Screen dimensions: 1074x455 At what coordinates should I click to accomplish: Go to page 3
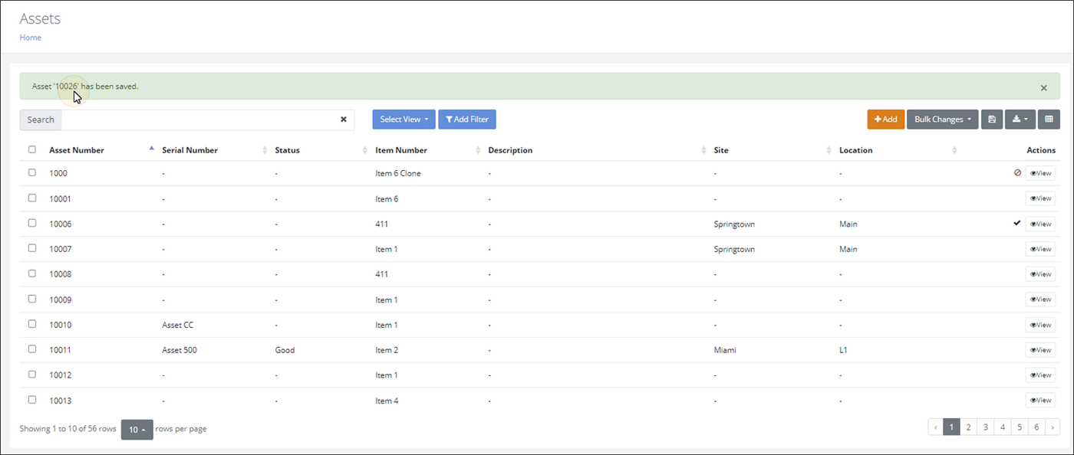[x=986, y=427]
